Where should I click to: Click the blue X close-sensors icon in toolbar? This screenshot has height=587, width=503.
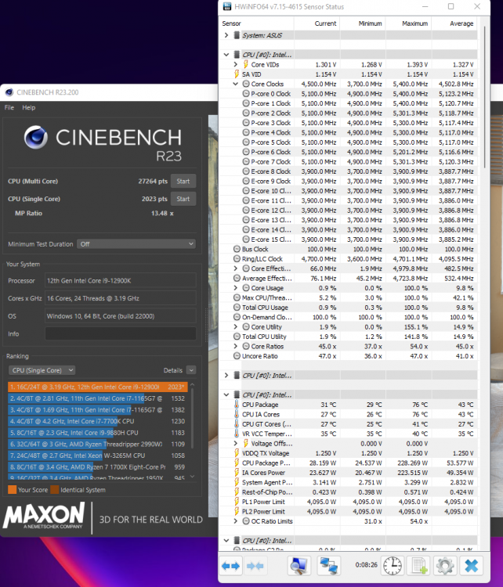coord(471,566)
